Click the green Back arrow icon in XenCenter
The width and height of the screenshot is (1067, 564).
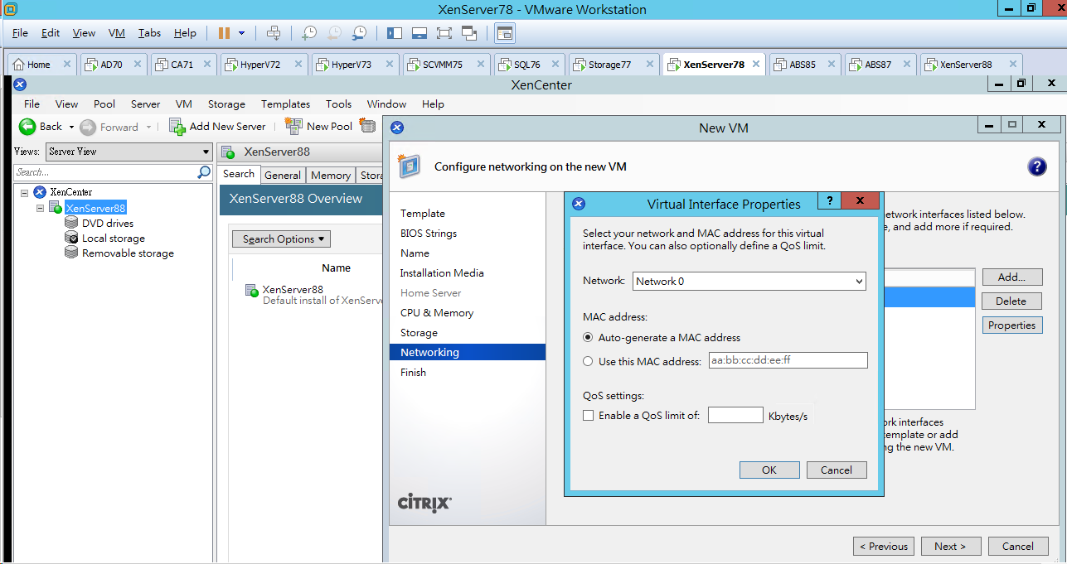tap(27, 127)
